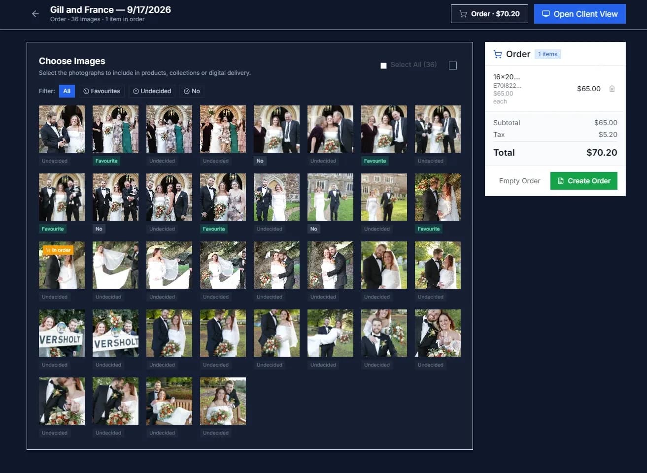Go back using the left arrow
Image resolution: width=647 pixels, height=473 pixels.
35,14
